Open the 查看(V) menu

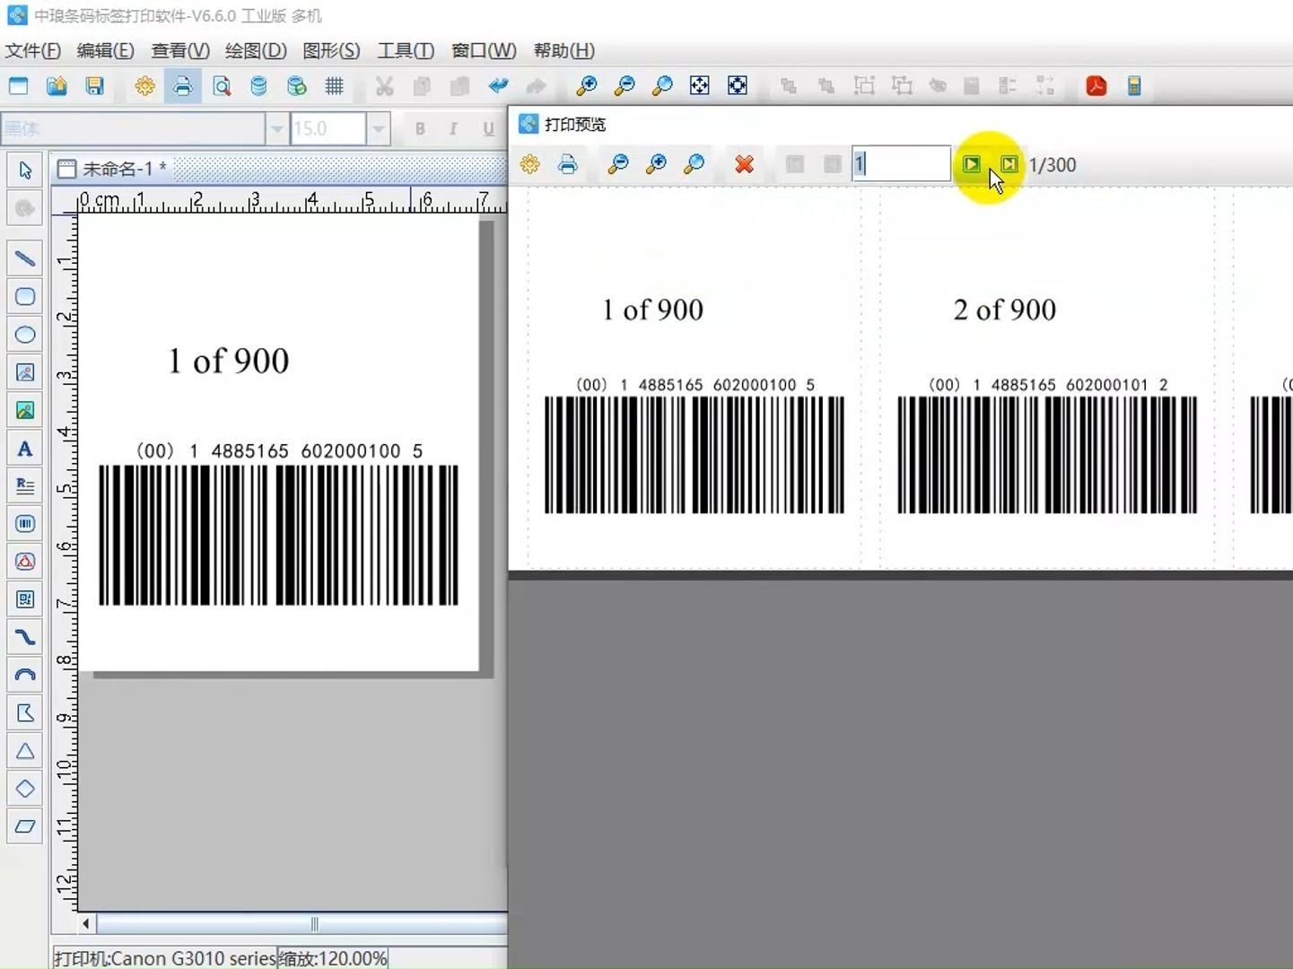(180, 51)
